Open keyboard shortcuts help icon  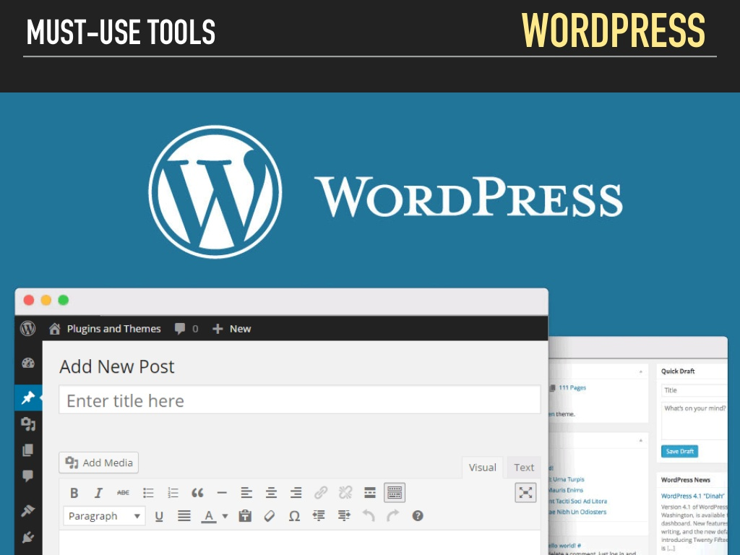coord(418,516)
